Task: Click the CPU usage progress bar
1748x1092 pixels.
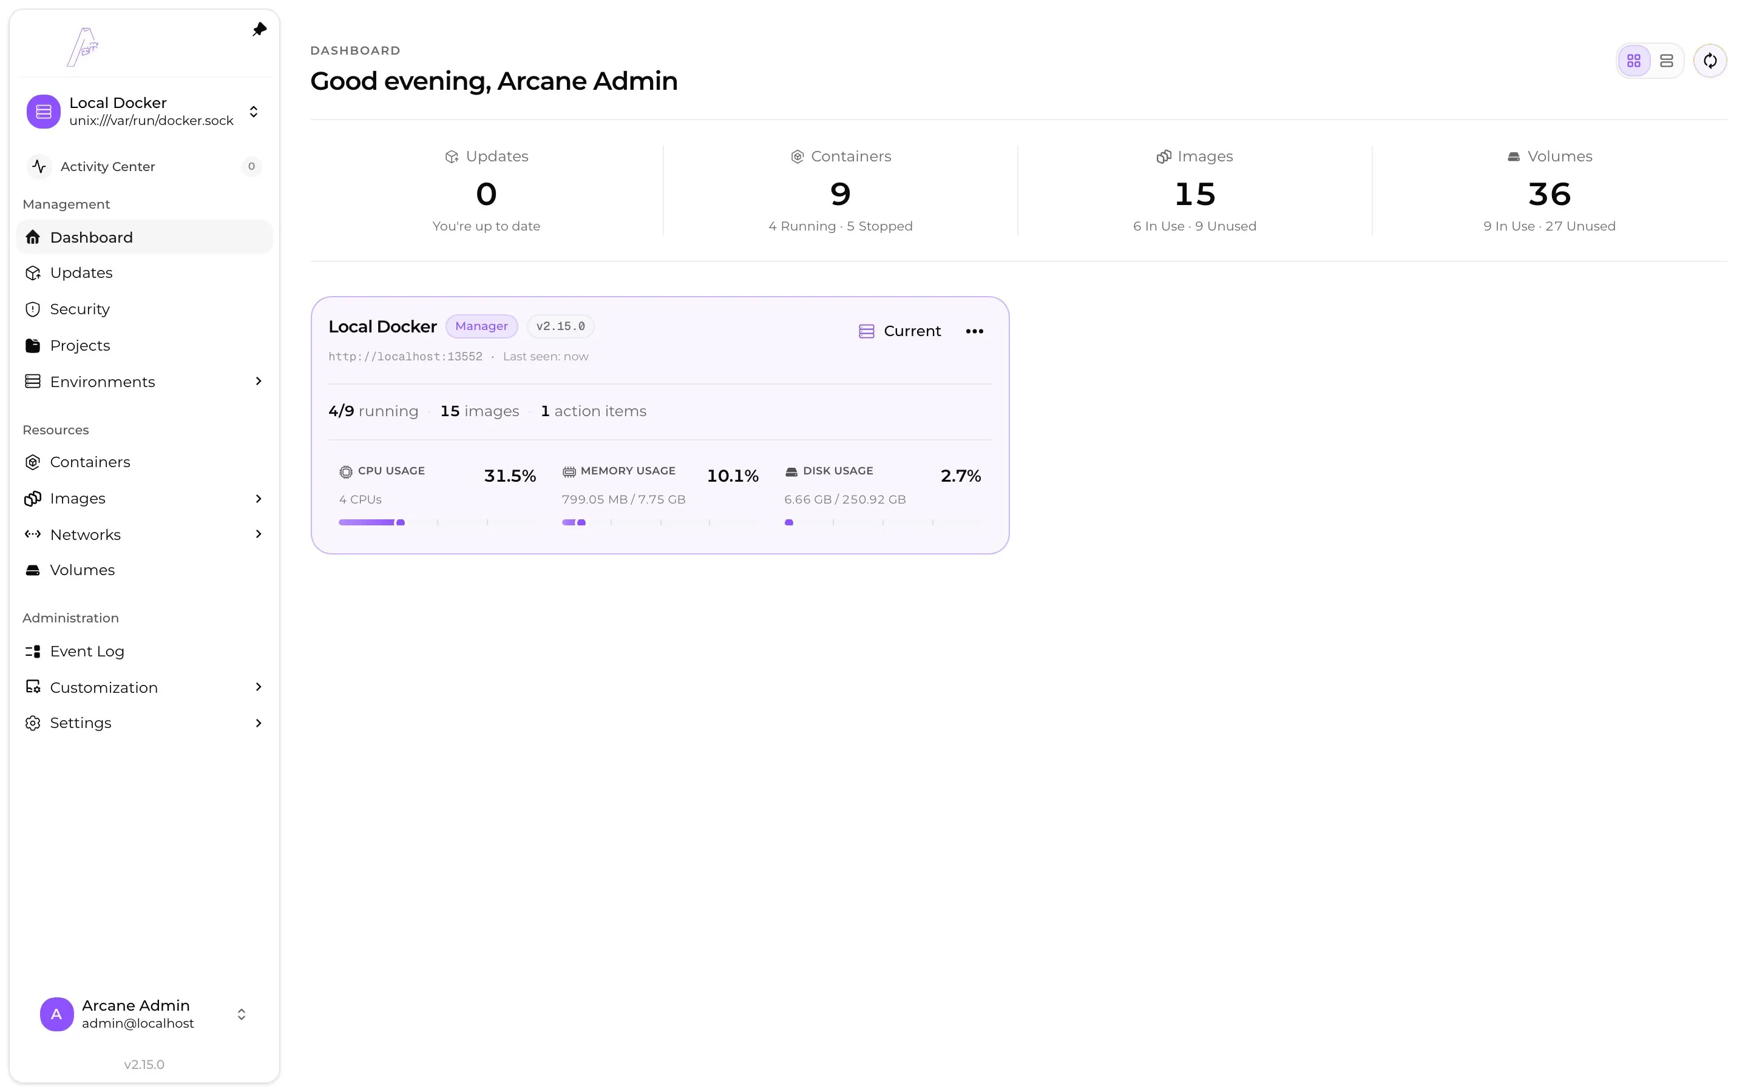Action: 436,522
